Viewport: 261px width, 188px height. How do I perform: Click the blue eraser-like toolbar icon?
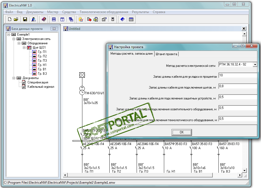[x=122, y=19]
